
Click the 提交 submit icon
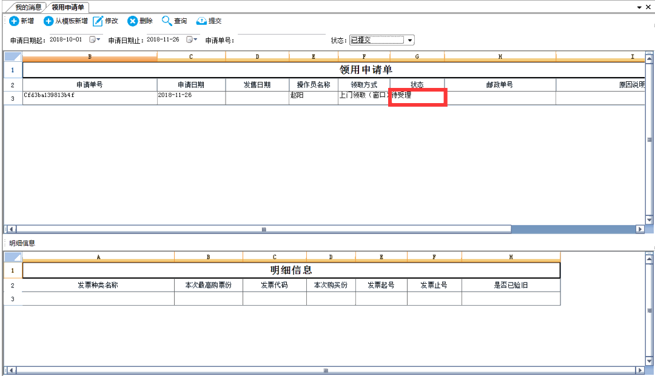pyautogui.click(x=201, y=21)
